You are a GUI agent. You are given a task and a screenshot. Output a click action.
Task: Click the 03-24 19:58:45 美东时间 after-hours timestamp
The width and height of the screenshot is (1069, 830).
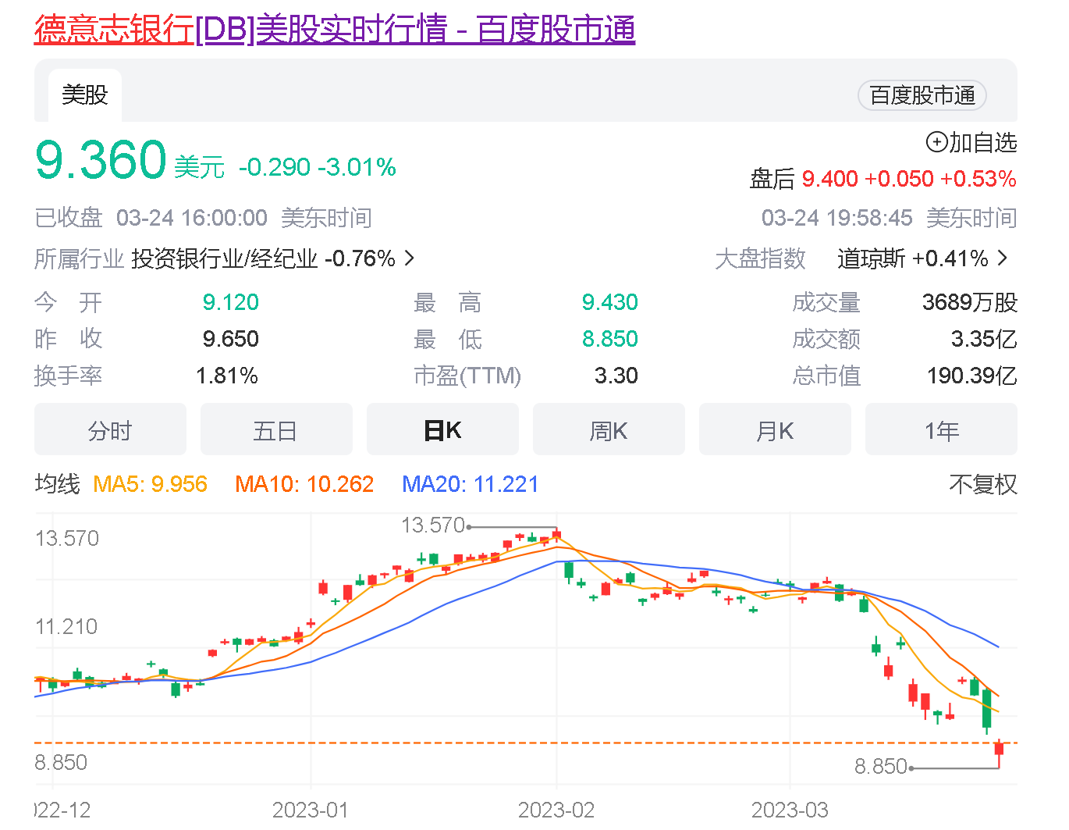point(890,218)
